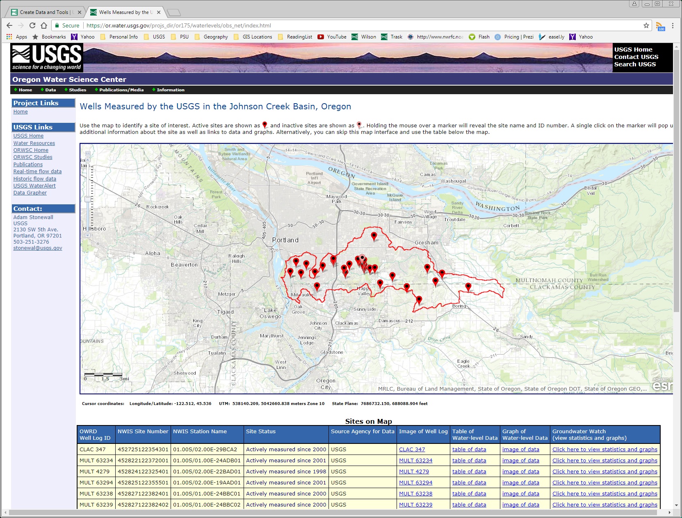This screenshot has width=682, height=518.
Task: Zoom out with the map down arrow
Action: 88,235
